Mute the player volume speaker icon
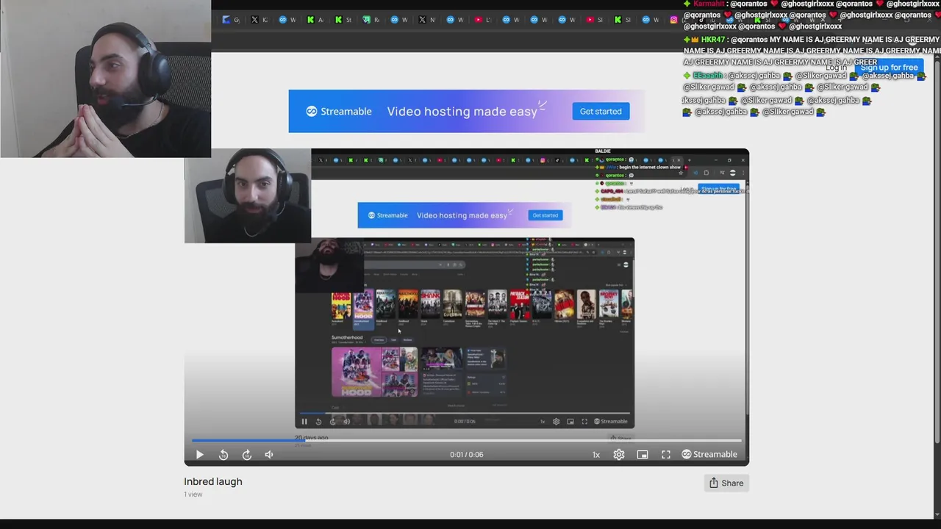 (x=269, y=455)
